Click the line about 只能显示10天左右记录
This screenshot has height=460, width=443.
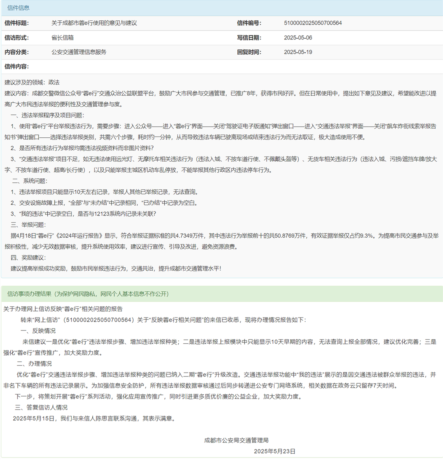pos(105,192)
